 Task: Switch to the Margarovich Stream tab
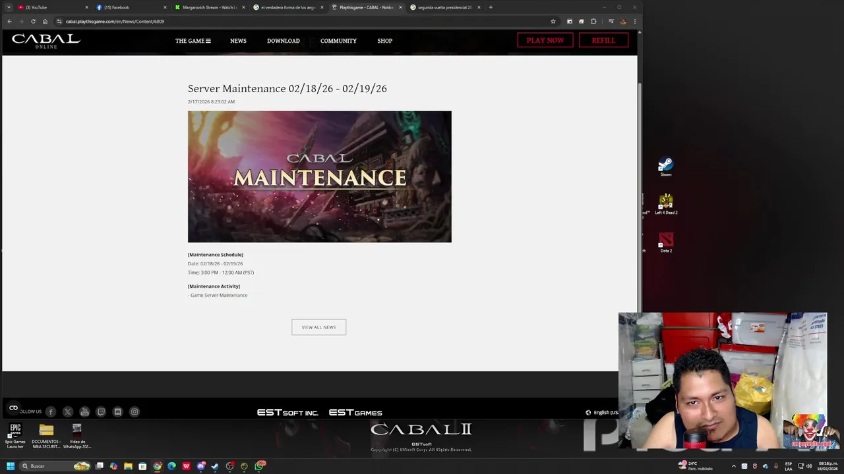210,7
